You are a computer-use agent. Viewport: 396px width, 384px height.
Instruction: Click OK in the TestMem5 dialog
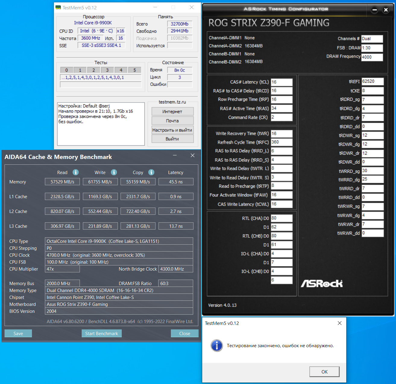coord(325,372)
